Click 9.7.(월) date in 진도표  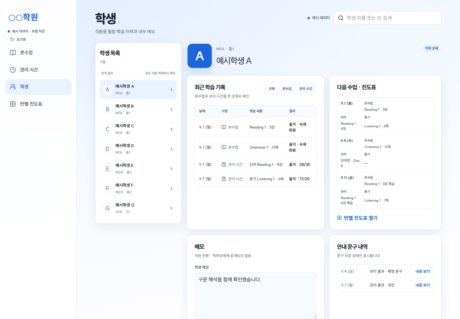[x=347, y=103]
